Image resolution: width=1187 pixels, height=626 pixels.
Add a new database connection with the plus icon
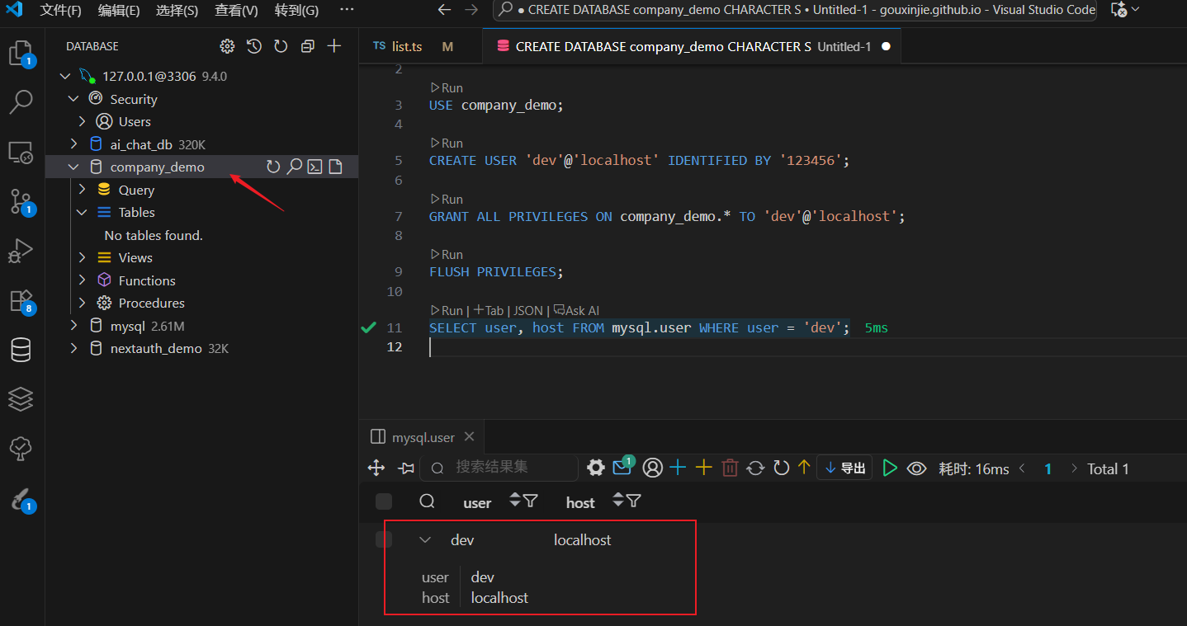334,46
